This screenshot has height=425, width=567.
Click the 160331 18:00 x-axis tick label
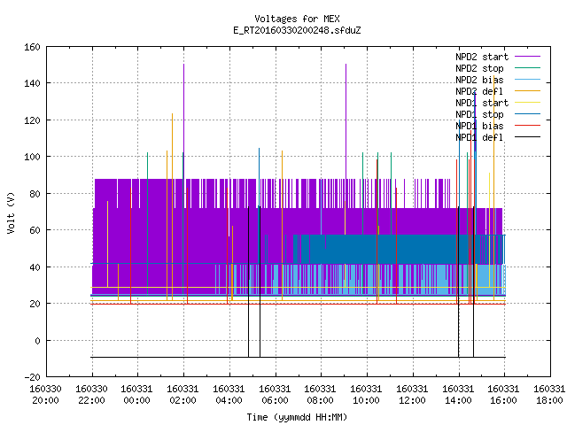(549, 395)
